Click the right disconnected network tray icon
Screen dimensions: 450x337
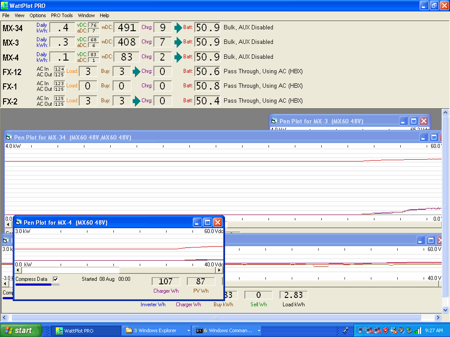[377, 331]
